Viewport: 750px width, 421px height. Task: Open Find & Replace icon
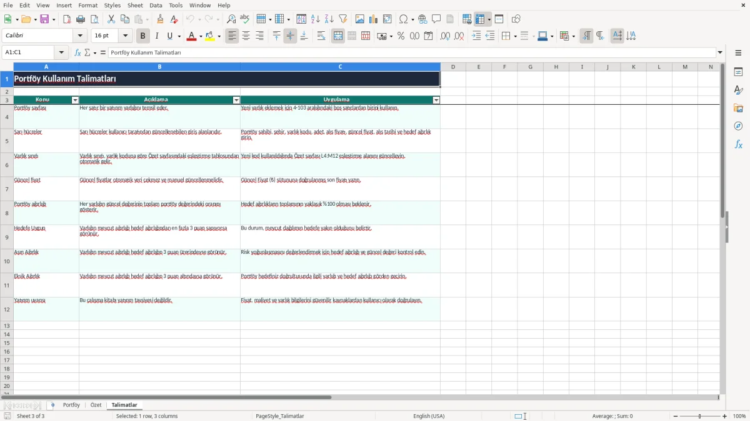231,19
